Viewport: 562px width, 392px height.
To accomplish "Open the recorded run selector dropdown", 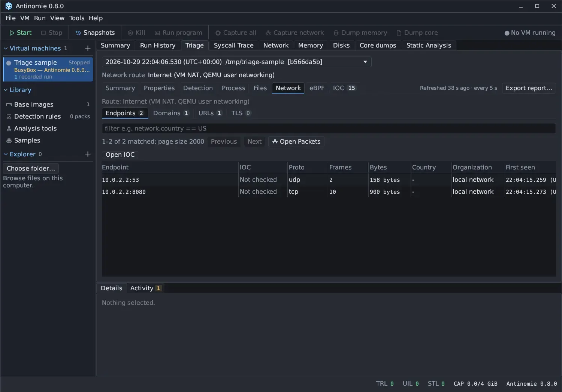I will [x=236, y=62].
